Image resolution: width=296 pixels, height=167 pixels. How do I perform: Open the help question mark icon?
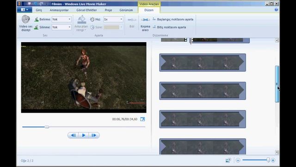276,10
